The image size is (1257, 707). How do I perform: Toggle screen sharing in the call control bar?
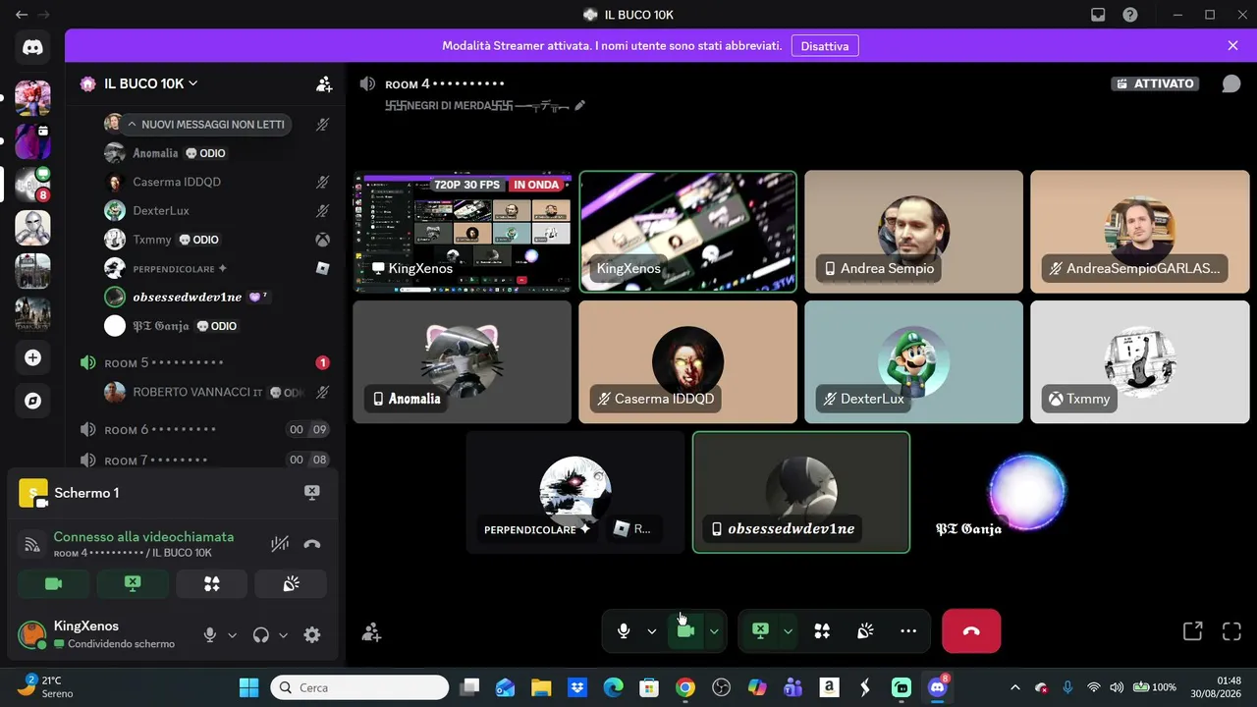tap(760, 631)
